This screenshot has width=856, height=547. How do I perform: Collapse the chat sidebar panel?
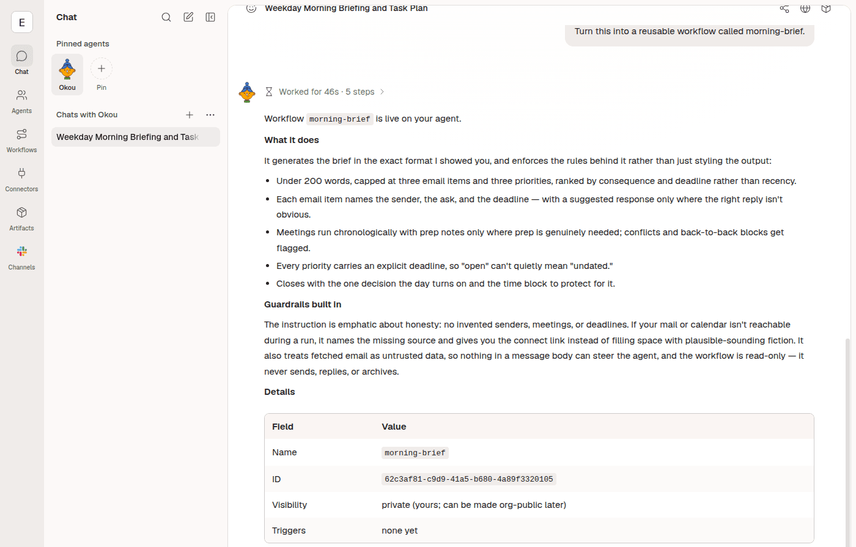(210, 17)
